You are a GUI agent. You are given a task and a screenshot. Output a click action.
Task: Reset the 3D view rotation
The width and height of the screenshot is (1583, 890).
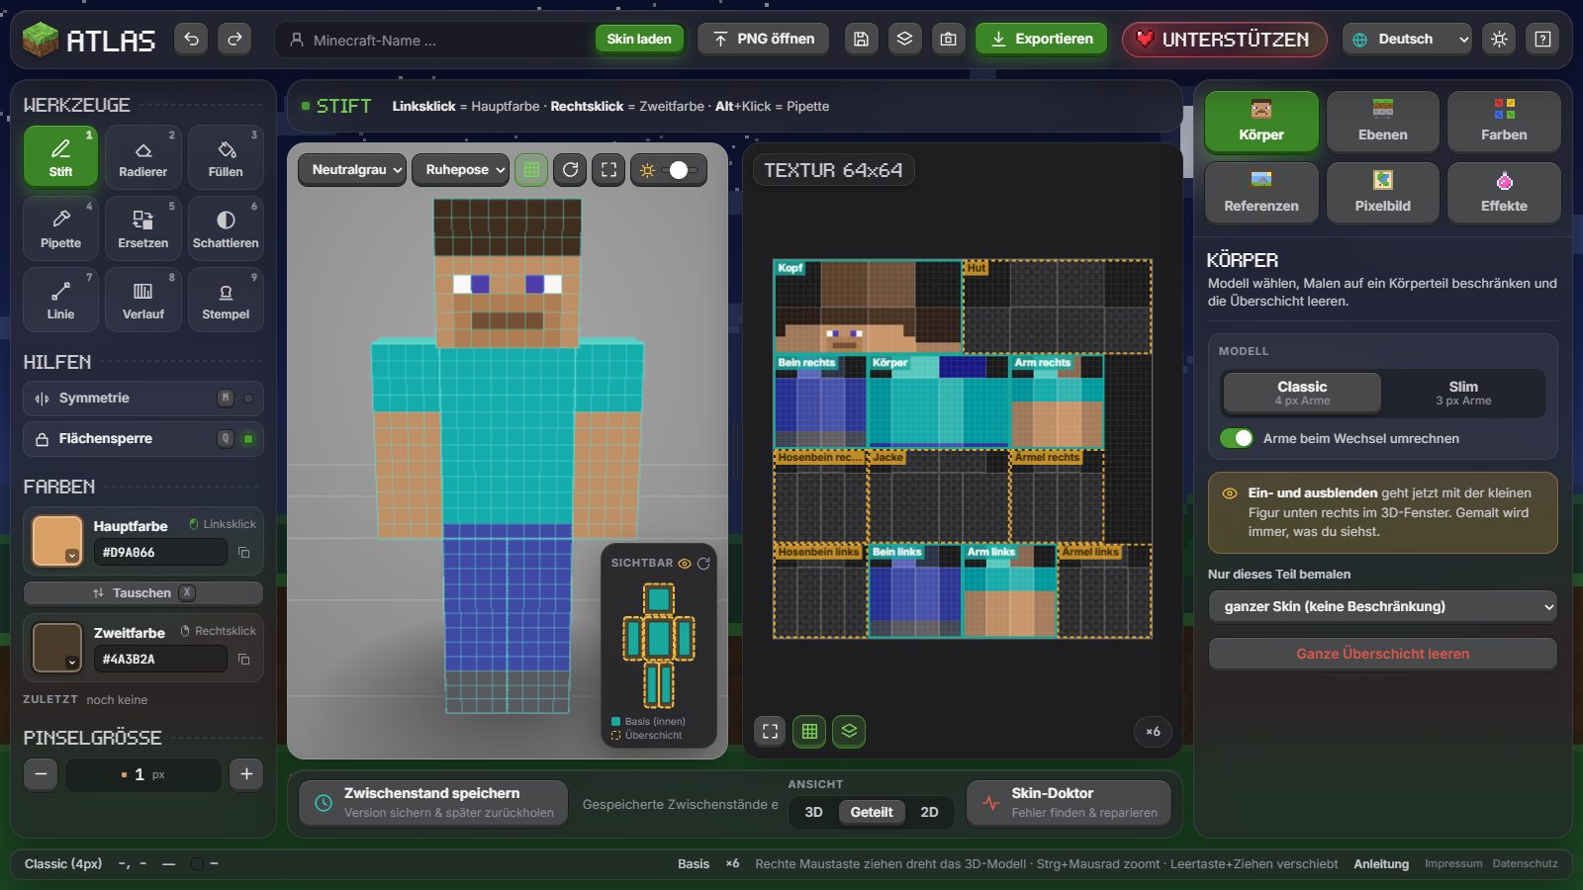(570, 170)
